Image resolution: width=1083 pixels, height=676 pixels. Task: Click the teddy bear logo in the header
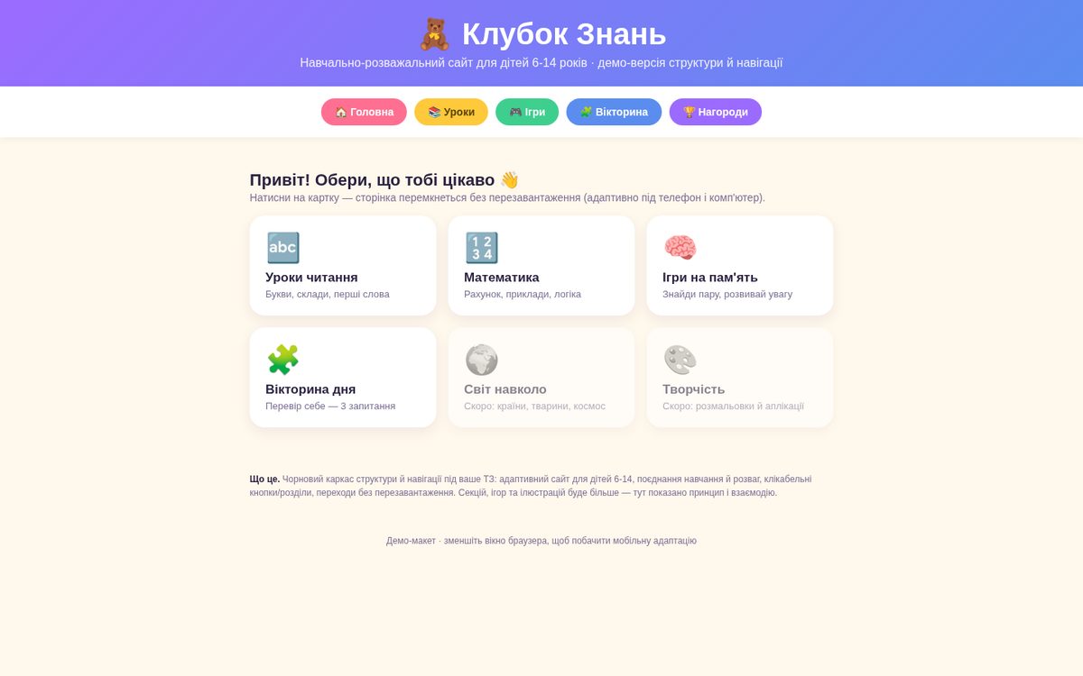(x=434, y=34)
